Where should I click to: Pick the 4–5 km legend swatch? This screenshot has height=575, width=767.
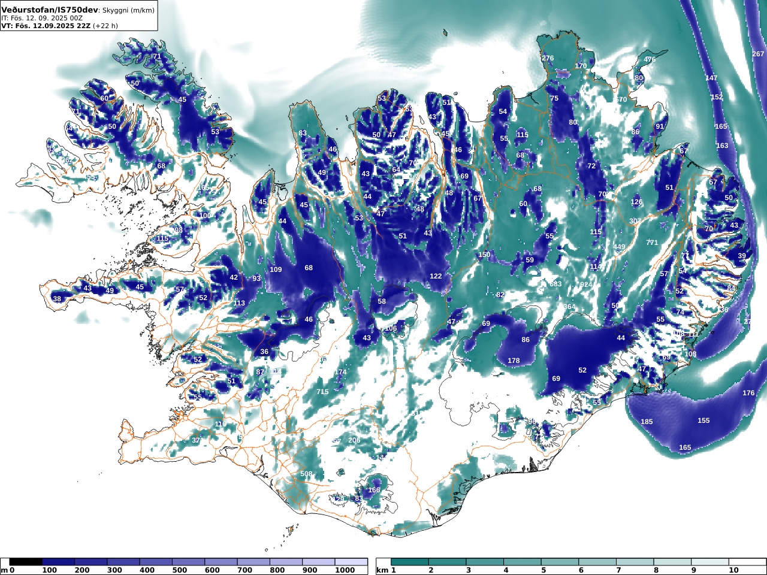tap(522, 562)
